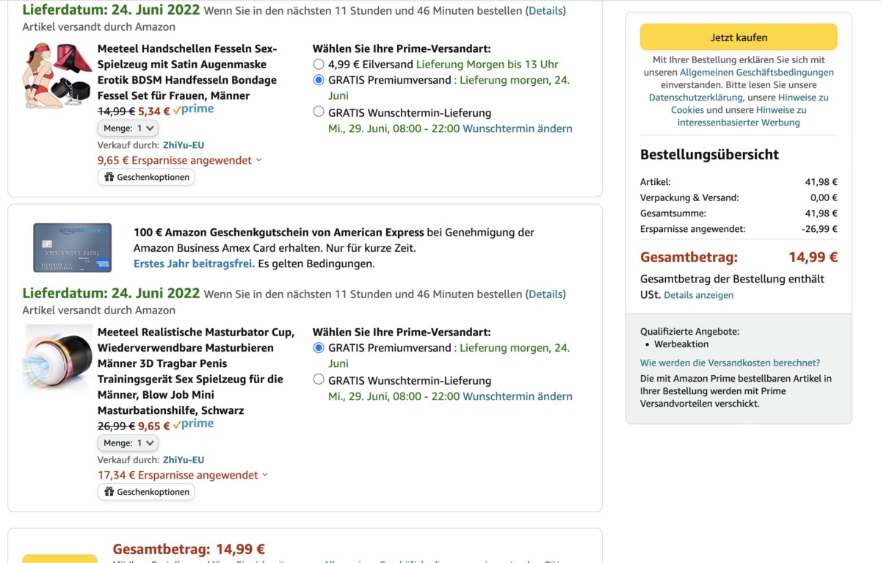The height and width of the screenshot is (563, 881).
Task: Click the second product's thumbnail image
Action: point(57,359)
